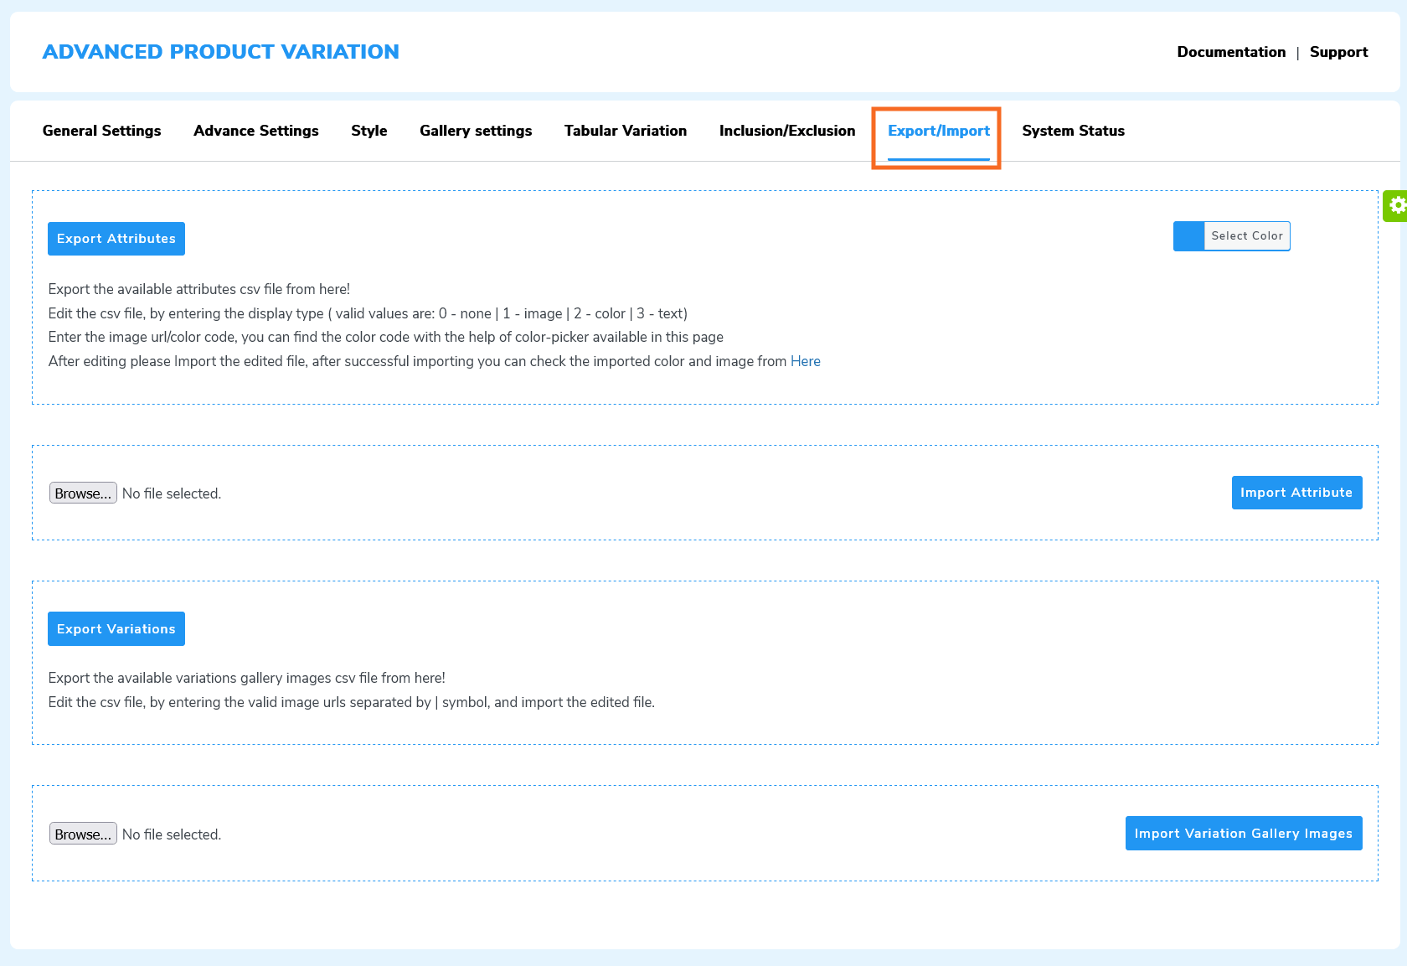Click the Import Attribute button
The image size is (1407, 966).
point(1296,493)
